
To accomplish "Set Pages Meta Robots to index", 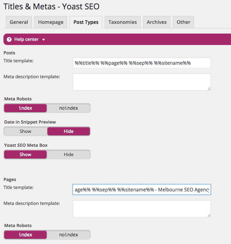I will (x=25, y=235).
